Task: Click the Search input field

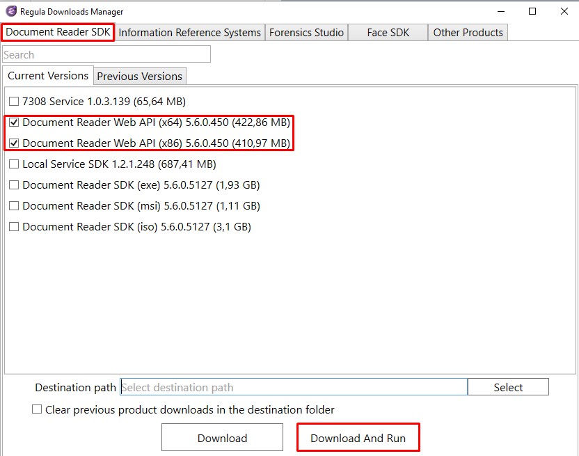Action: pyautogui.click(x=106, y=54)
